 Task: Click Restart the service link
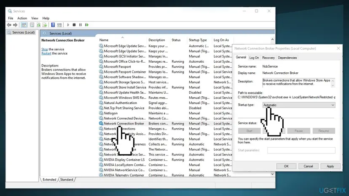(x=46, y=53)
